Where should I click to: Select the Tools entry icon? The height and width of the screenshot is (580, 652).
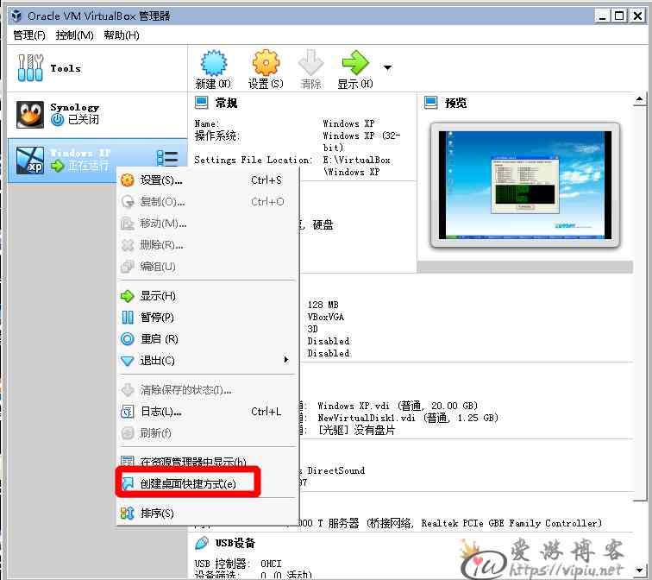[30, 68]
